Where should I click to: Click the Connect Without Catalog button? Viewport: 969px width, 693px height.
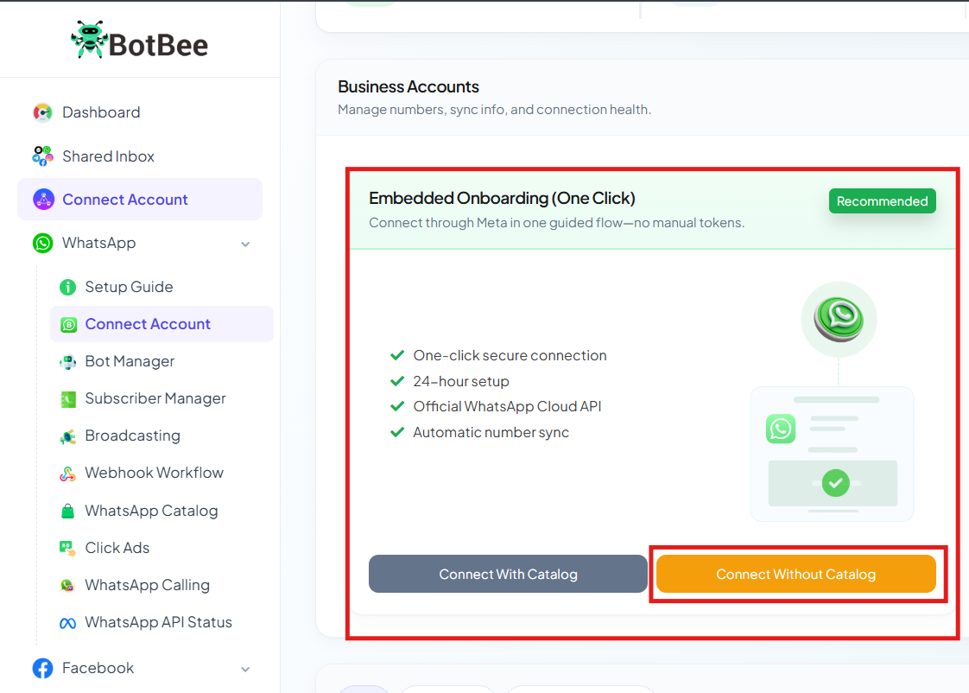tap(796, 574)
